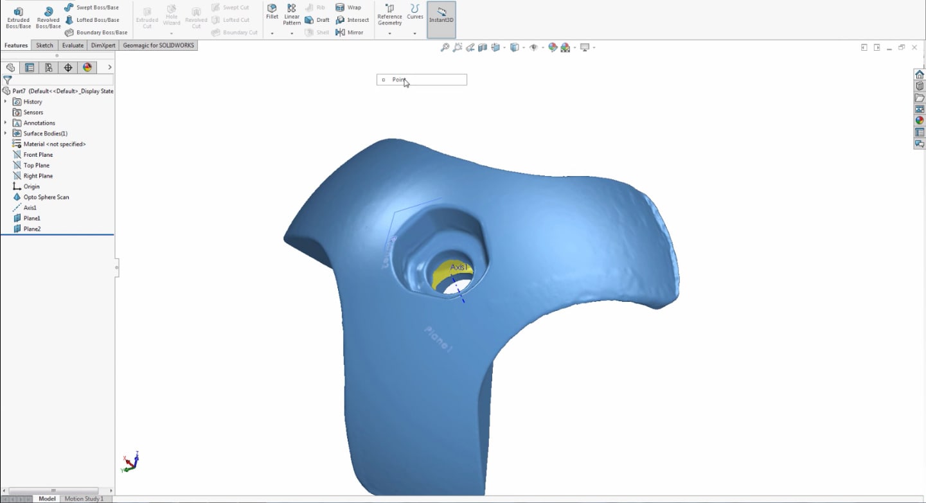This screenshot has width=926, height=503.
Task: Click Apply Scene icon in view toolbar
Action: point(565,48)
